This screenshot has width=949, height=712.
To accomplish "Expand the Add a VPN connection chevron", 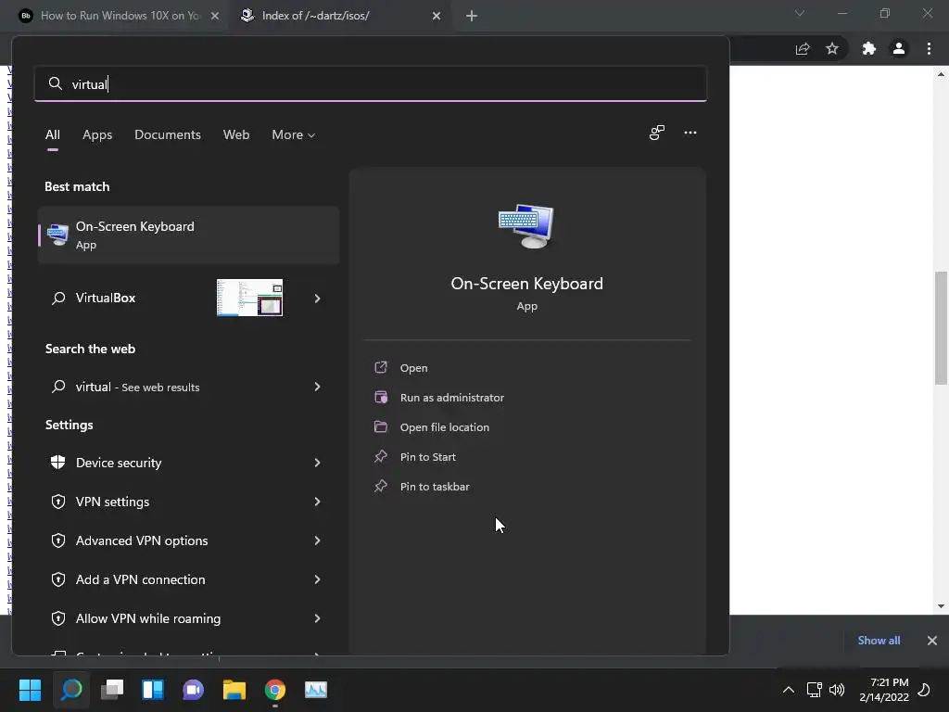I will tap(317, 579).
